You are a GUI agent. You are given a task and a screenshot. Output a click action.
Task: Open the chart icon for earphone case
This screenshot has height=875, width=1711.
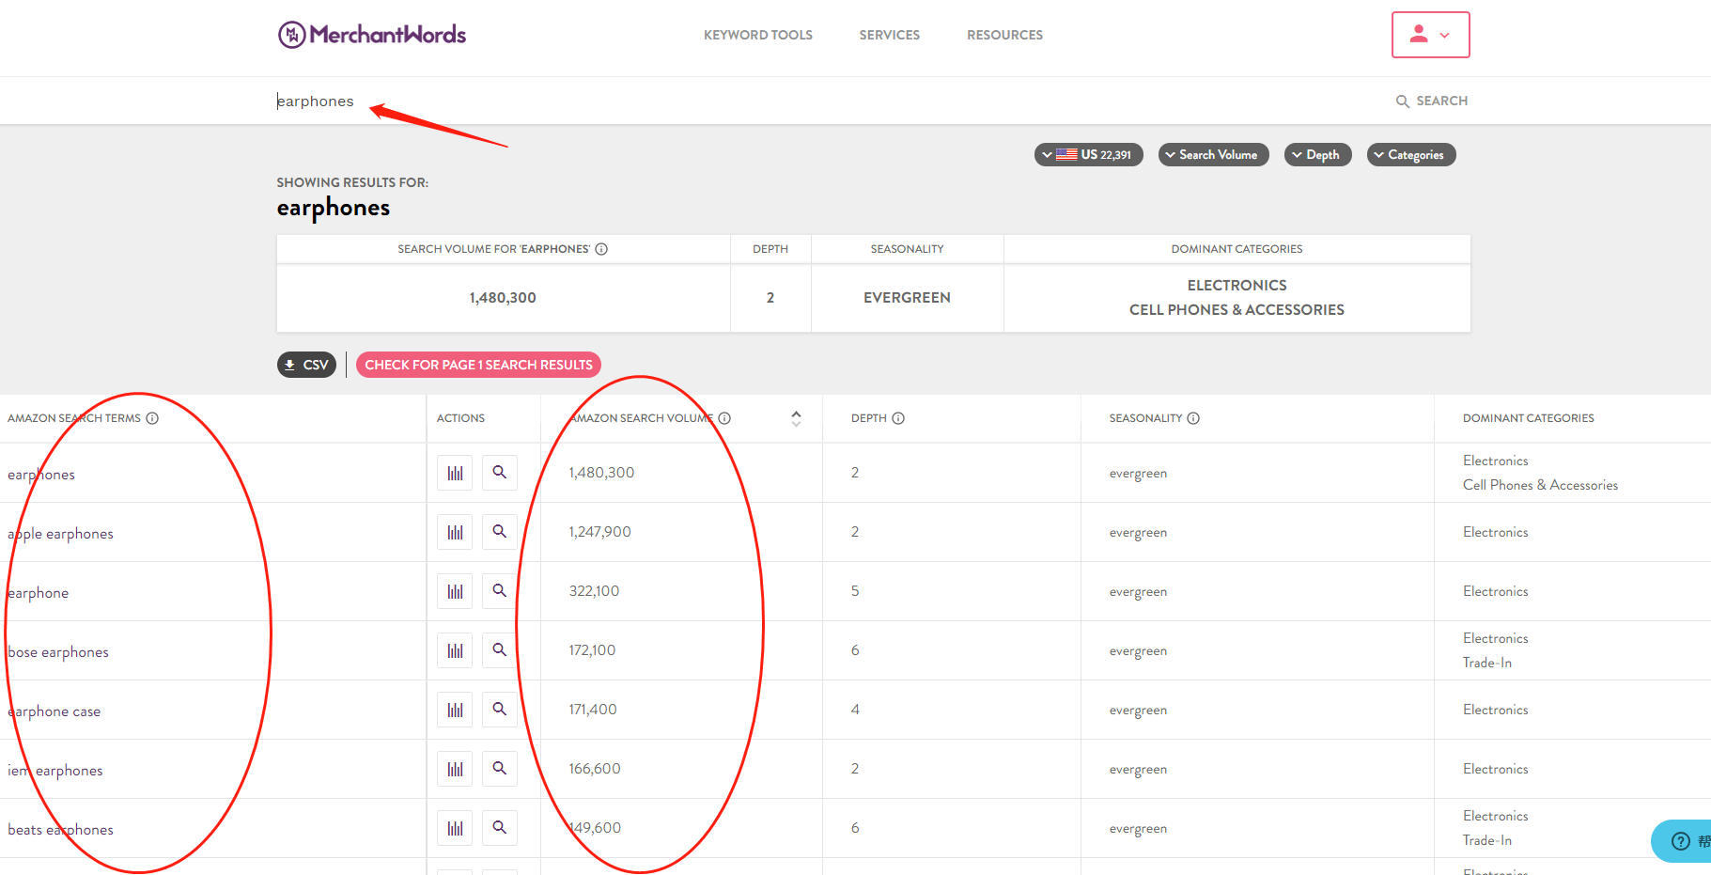pyautogui.click(x=455, y=710)
